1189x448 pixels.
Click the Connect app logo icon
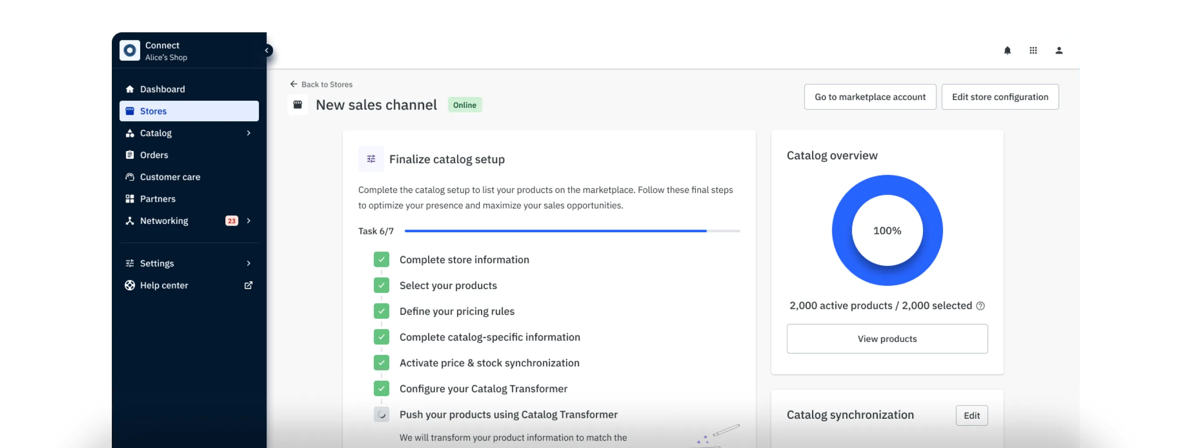[x=130, y=50]
